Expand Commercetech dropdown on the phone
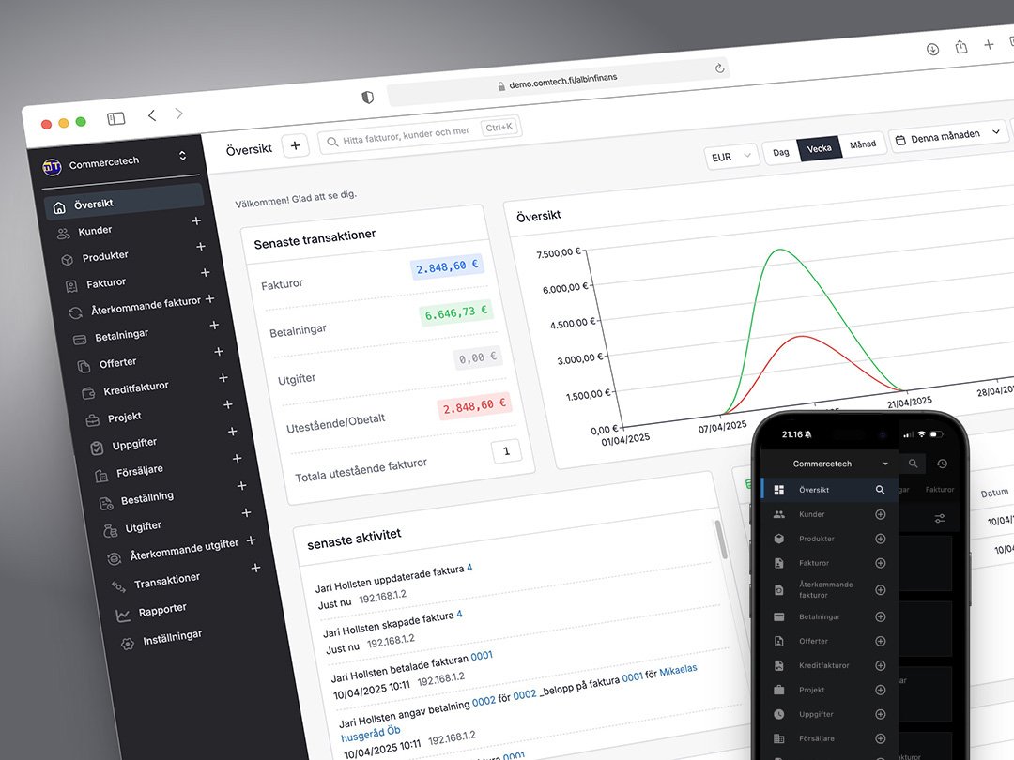The image size is (1014, 760). point(885,464)
